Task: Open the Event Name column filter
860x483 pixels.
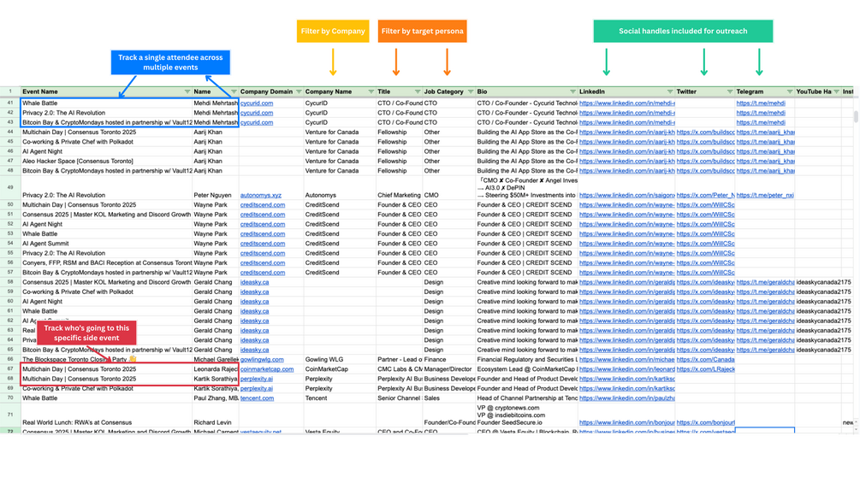Action: (187, 92)
